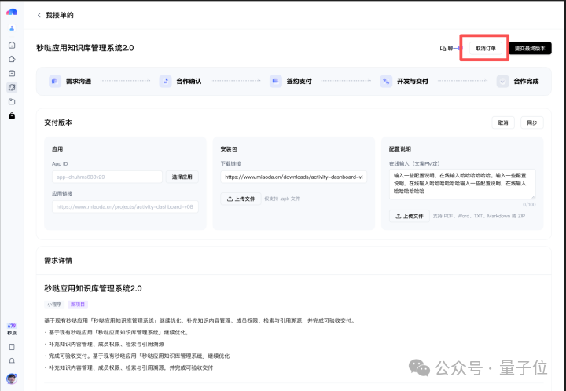Open the archive box icon in the sidebar
The image size is (566, 391).
click(12, 73)
